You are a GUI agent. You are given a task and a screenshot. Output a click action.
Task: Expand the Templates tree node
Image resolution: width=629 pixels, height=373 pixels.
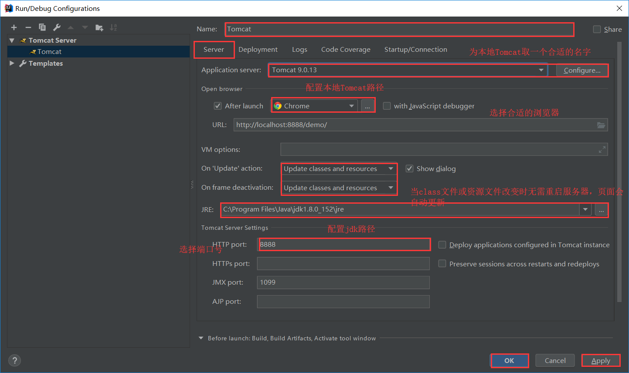(12, 63)
